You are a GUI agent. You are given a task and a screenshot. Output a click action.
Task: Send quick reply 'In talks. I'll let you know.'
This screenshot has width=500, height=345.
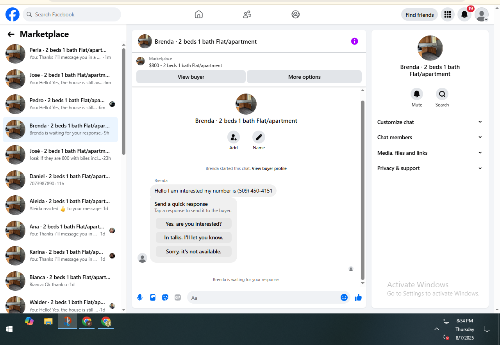(194, 237)
